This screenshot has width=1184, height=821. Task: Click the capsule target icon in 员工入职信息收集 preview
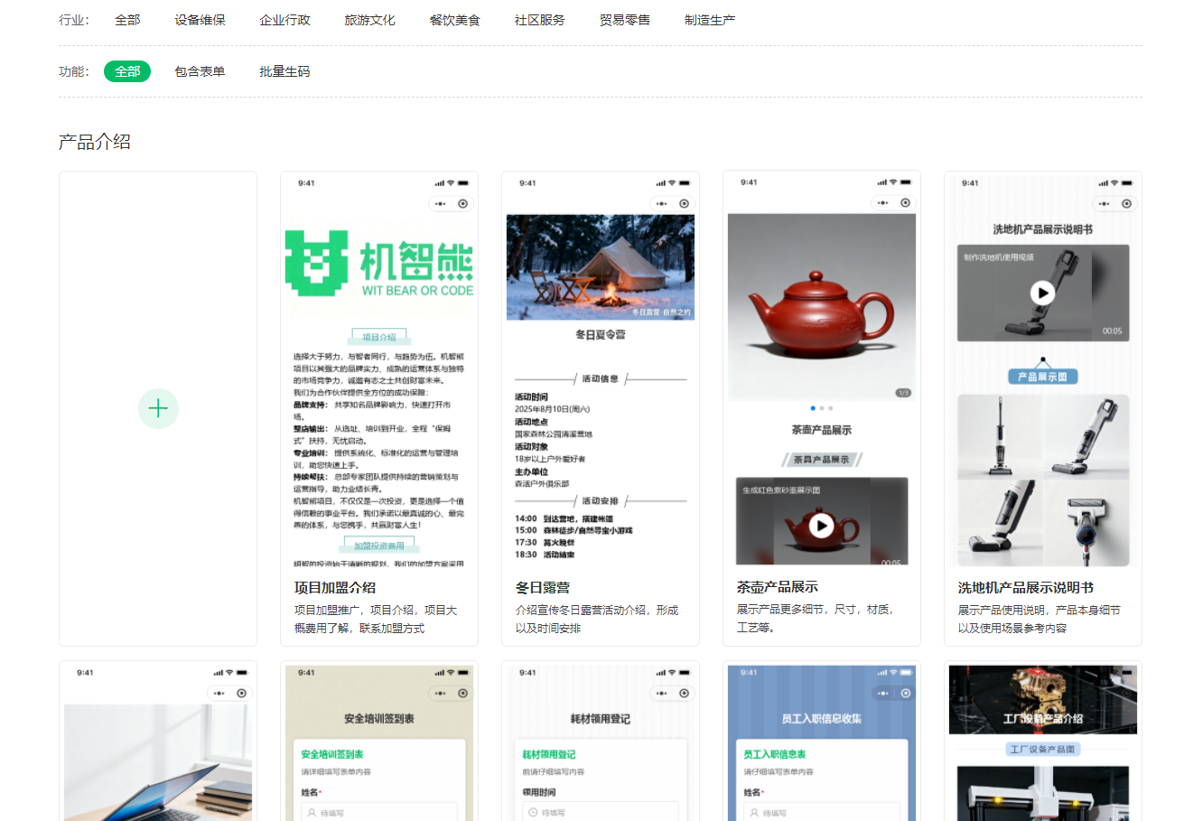[x=905, y=694]
